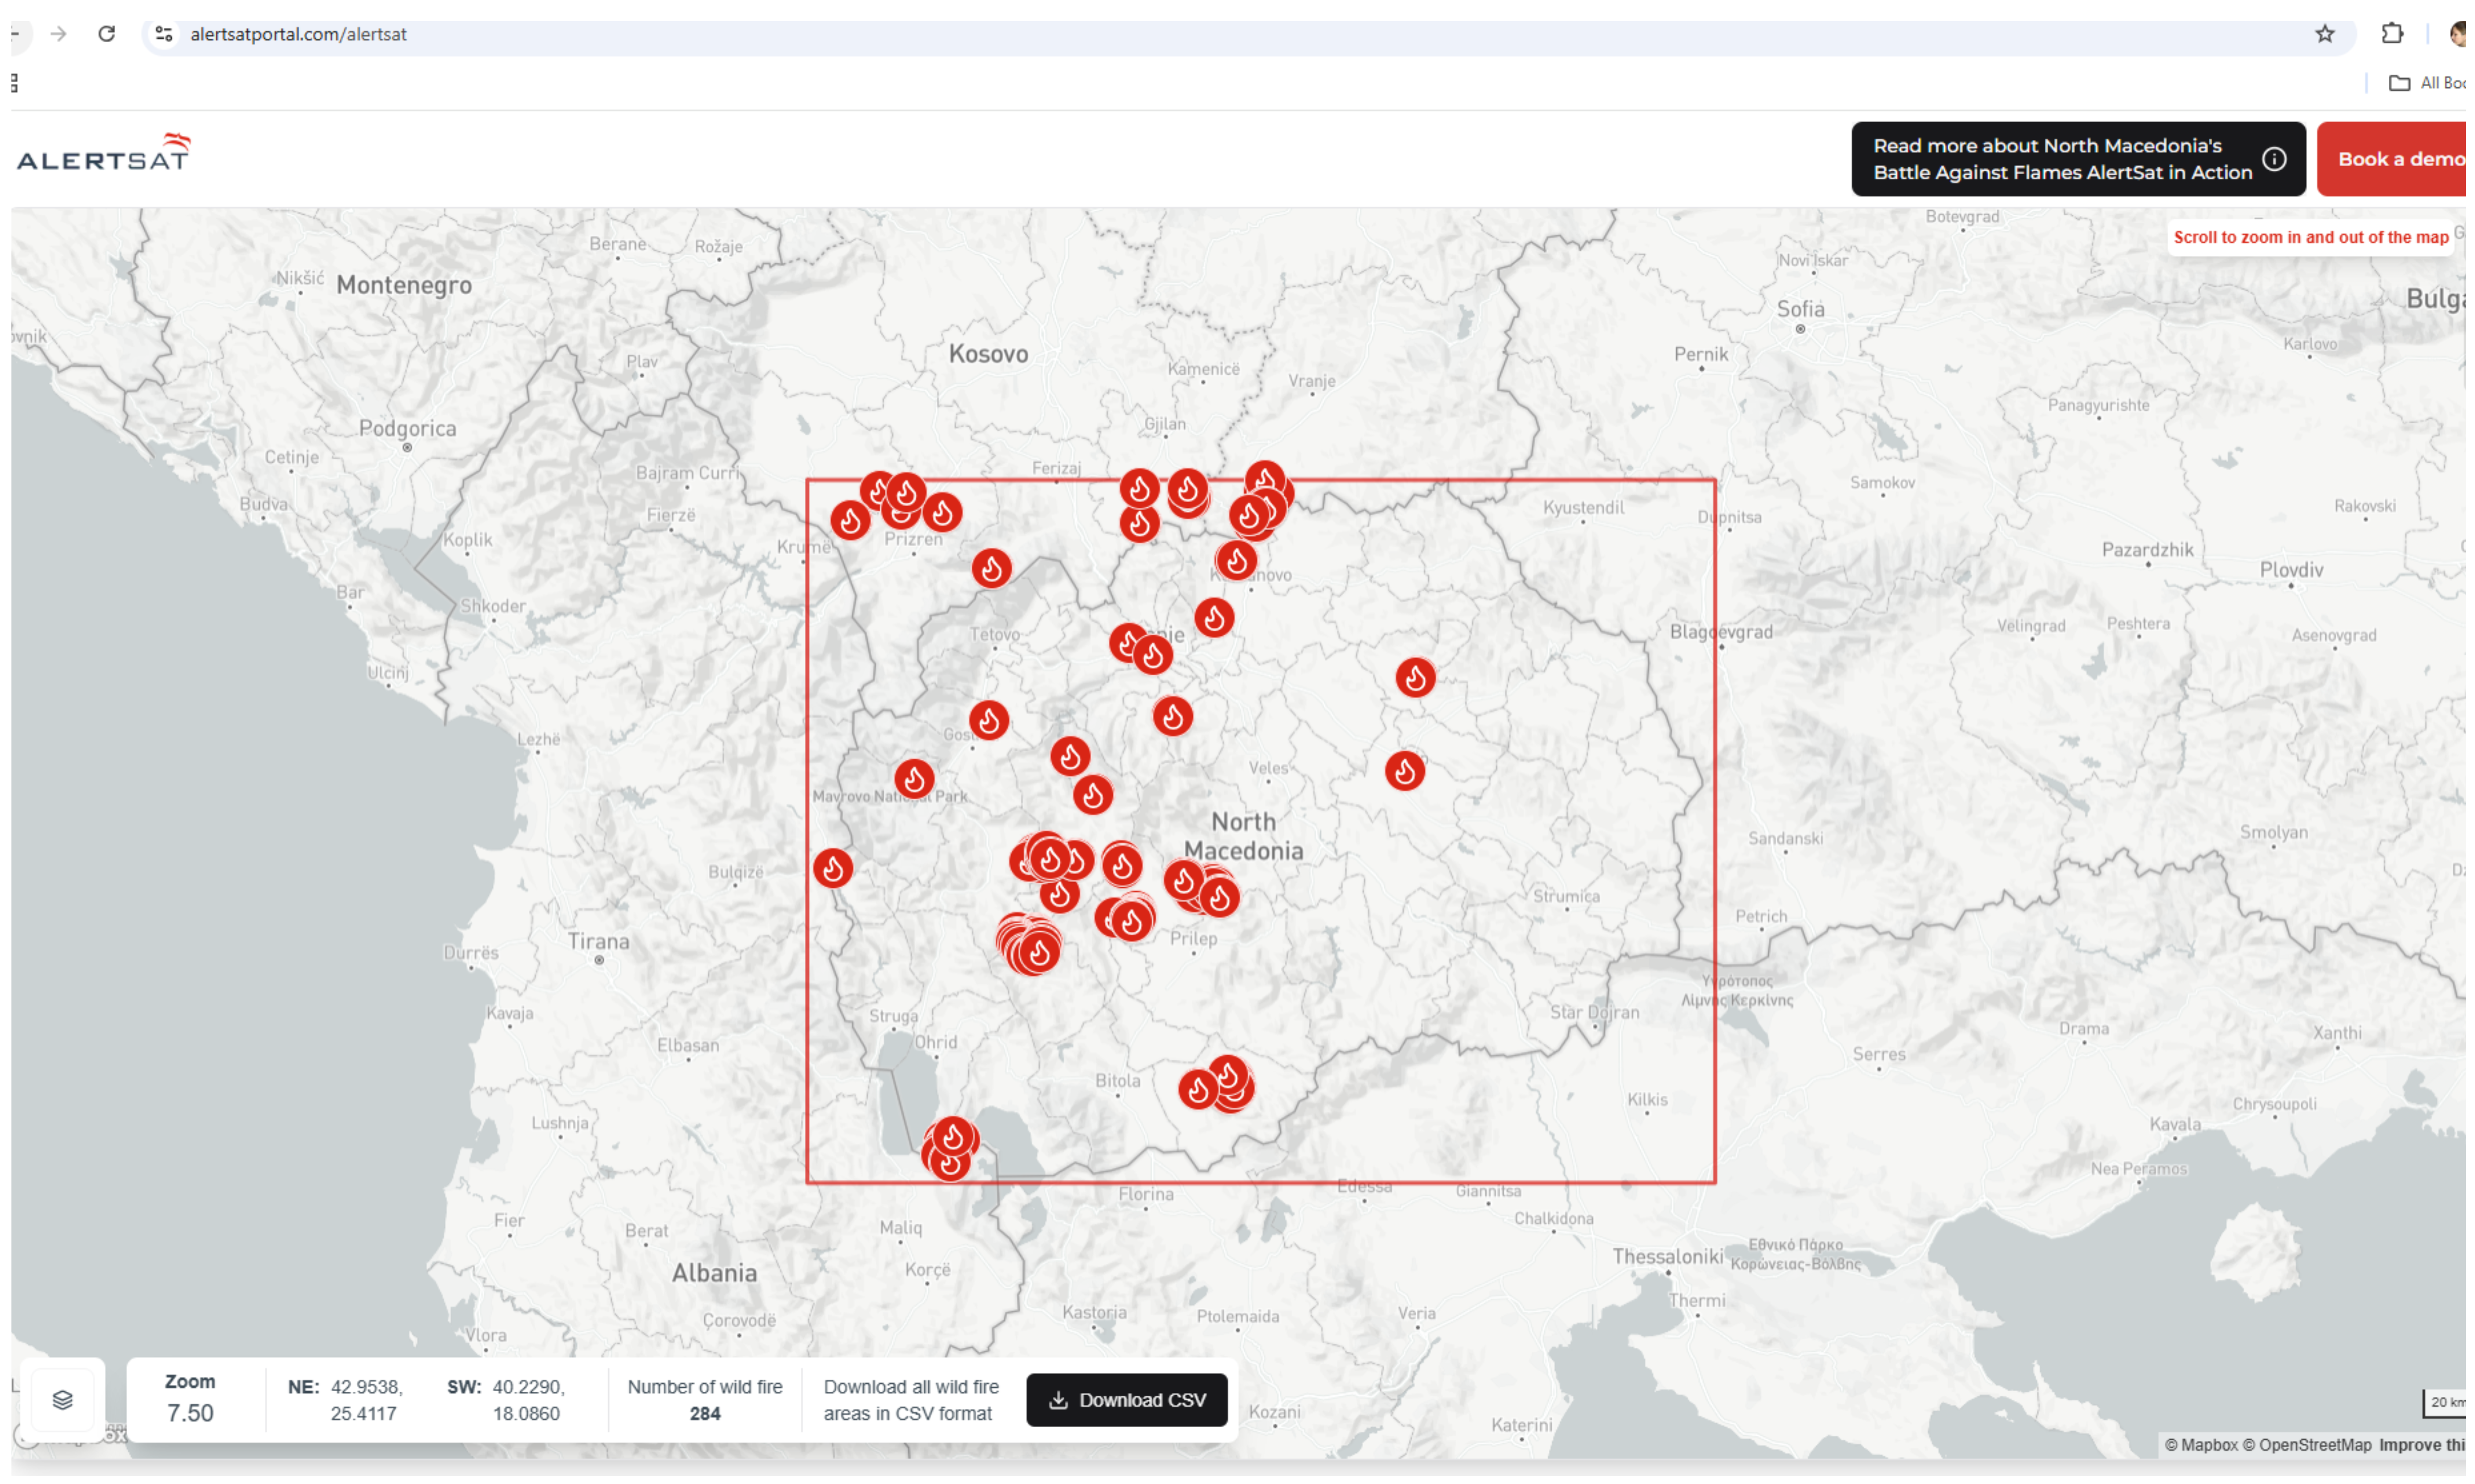
Task: Reload the page with the refresh icon
Action: 106,34
